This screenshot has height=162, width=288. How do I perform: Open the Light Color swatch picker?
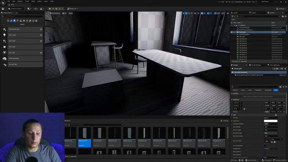pos(271,121)
